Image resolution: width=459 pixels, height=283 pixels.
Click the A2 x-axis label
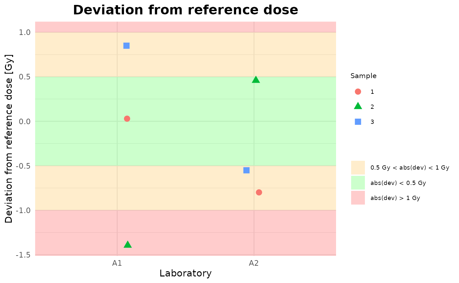(x=254, y=263)
